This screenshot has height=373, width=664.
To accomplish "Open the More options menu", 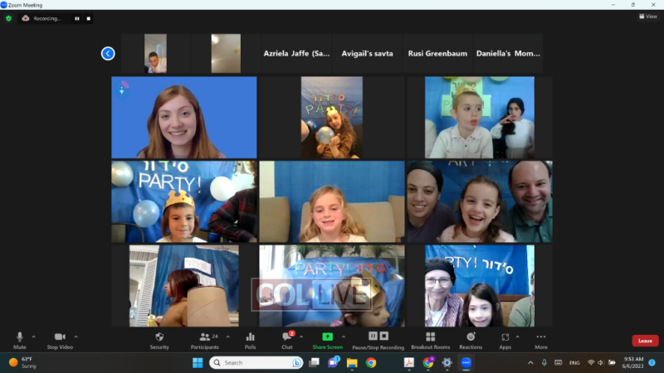I will [x=541, y=339].
